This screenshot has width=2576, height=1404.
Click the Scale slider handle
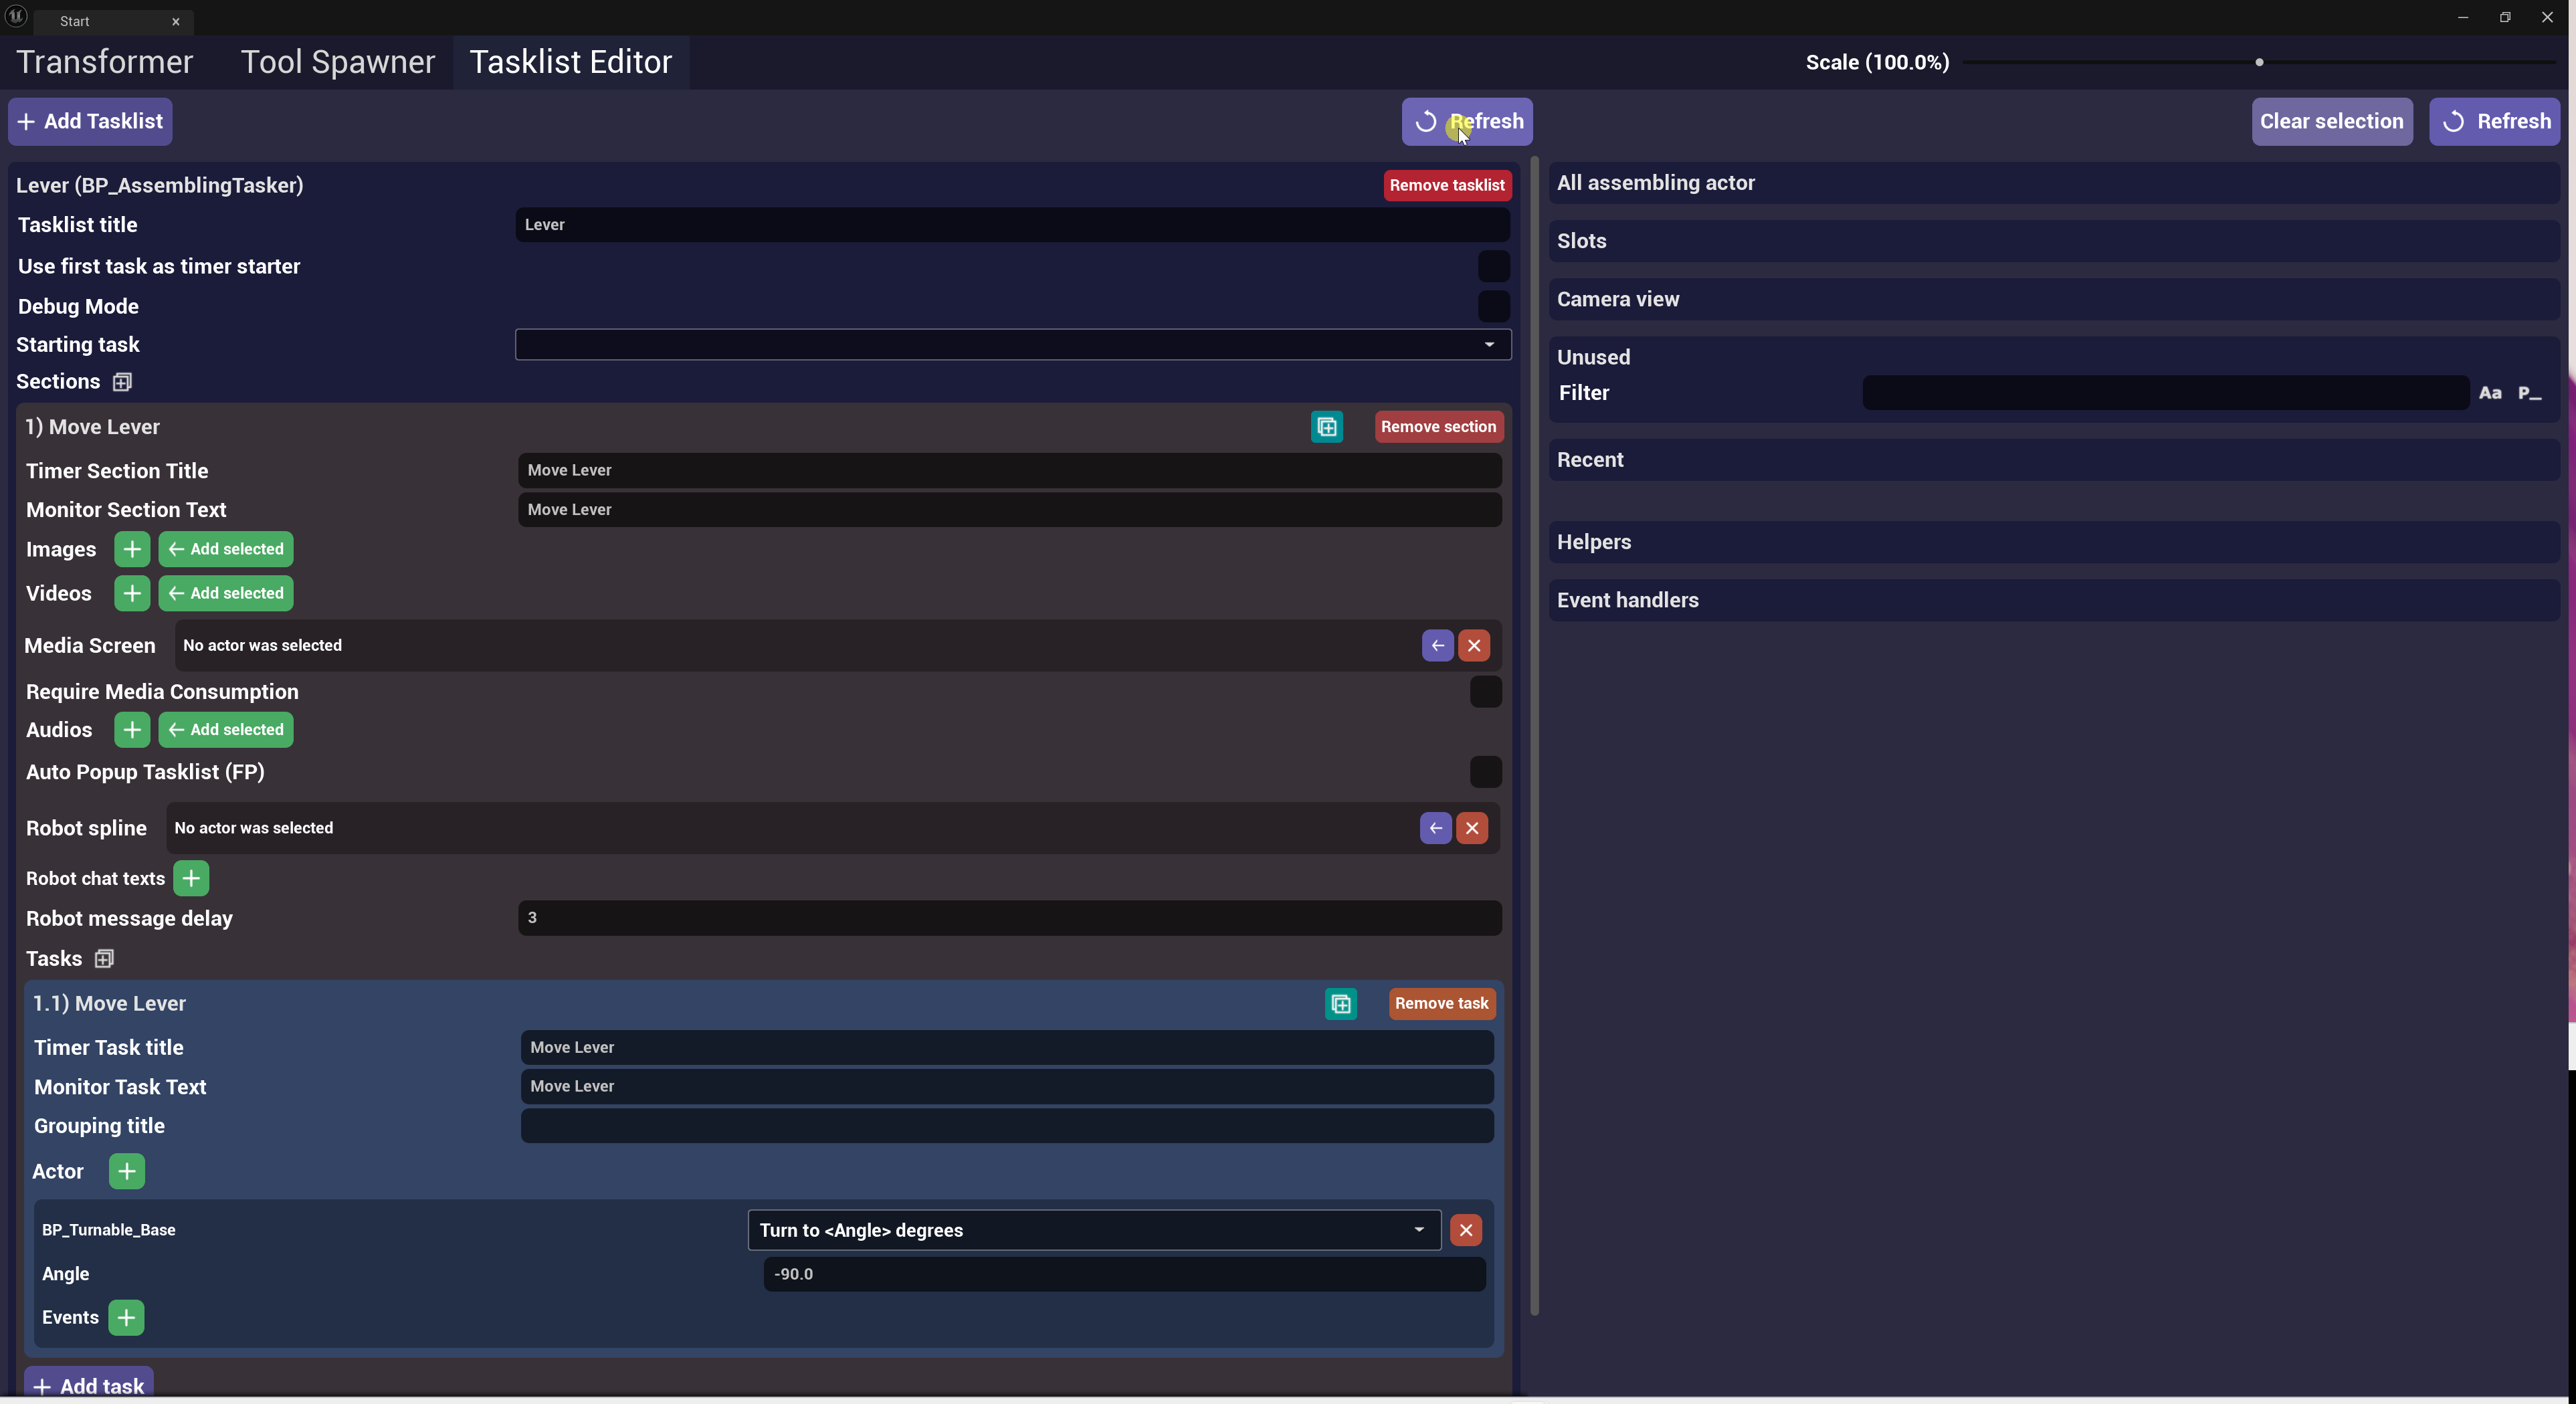[x=2259, y=62]
